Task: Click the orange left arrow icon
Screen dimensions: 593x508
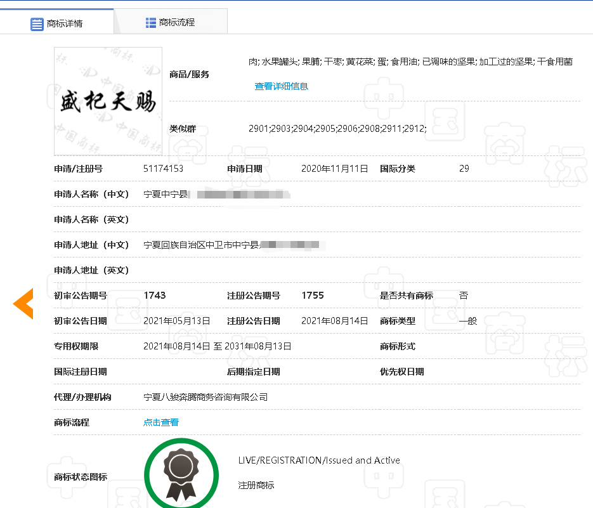Action: (x=23, y=303)
